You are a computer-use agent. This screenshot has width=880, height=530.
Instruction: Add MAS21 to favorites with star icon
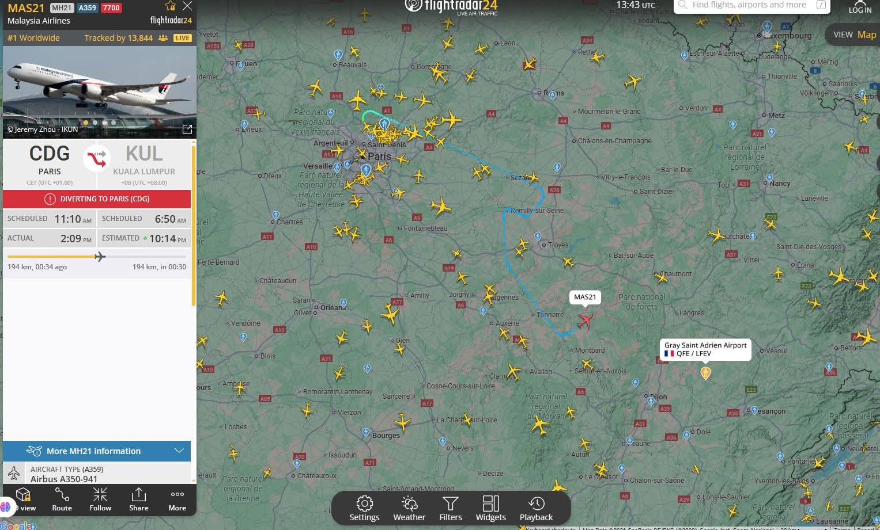pyautogui.click(x=170, y=6)
